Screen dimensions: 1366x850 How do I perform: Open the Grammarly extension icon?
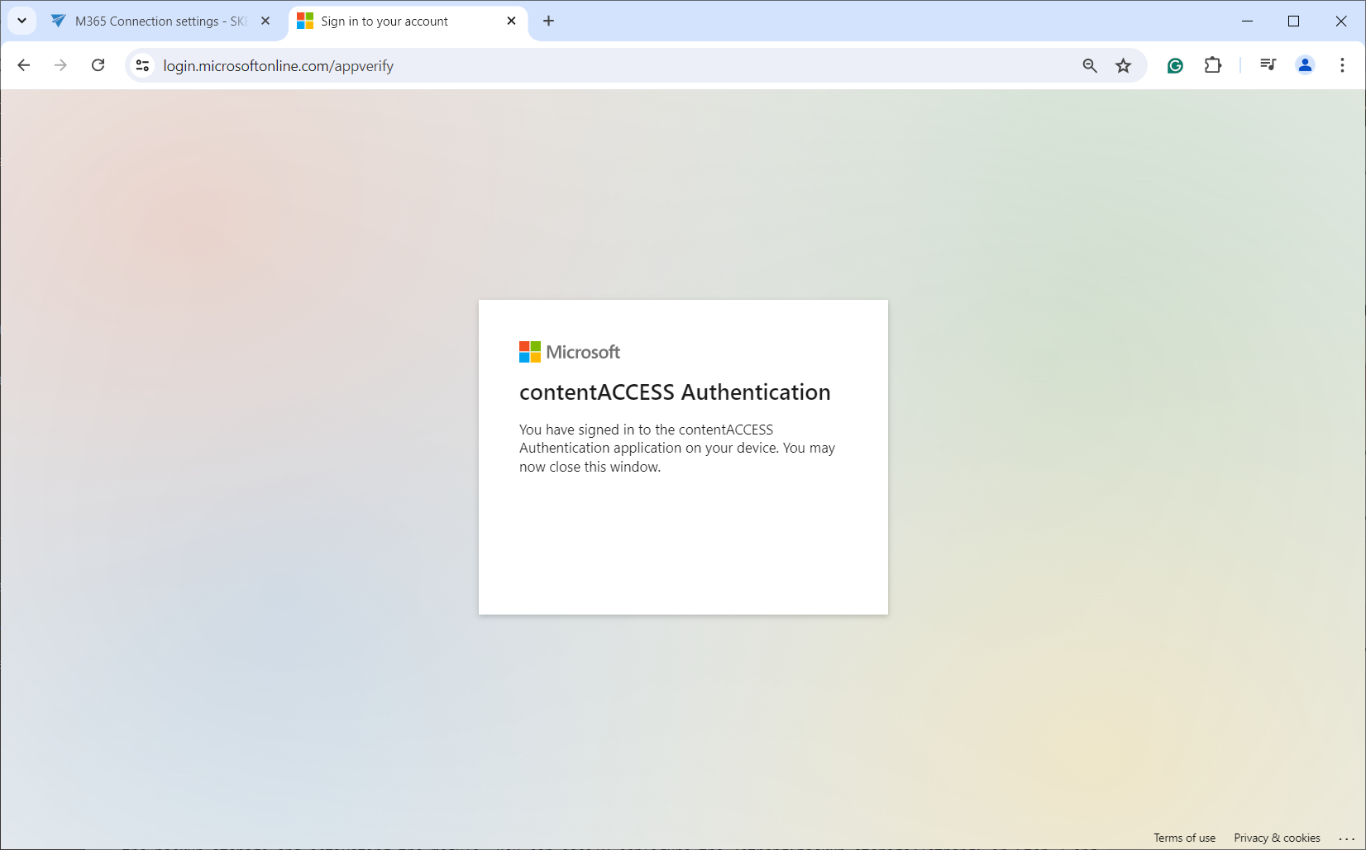click(1175, 65)
